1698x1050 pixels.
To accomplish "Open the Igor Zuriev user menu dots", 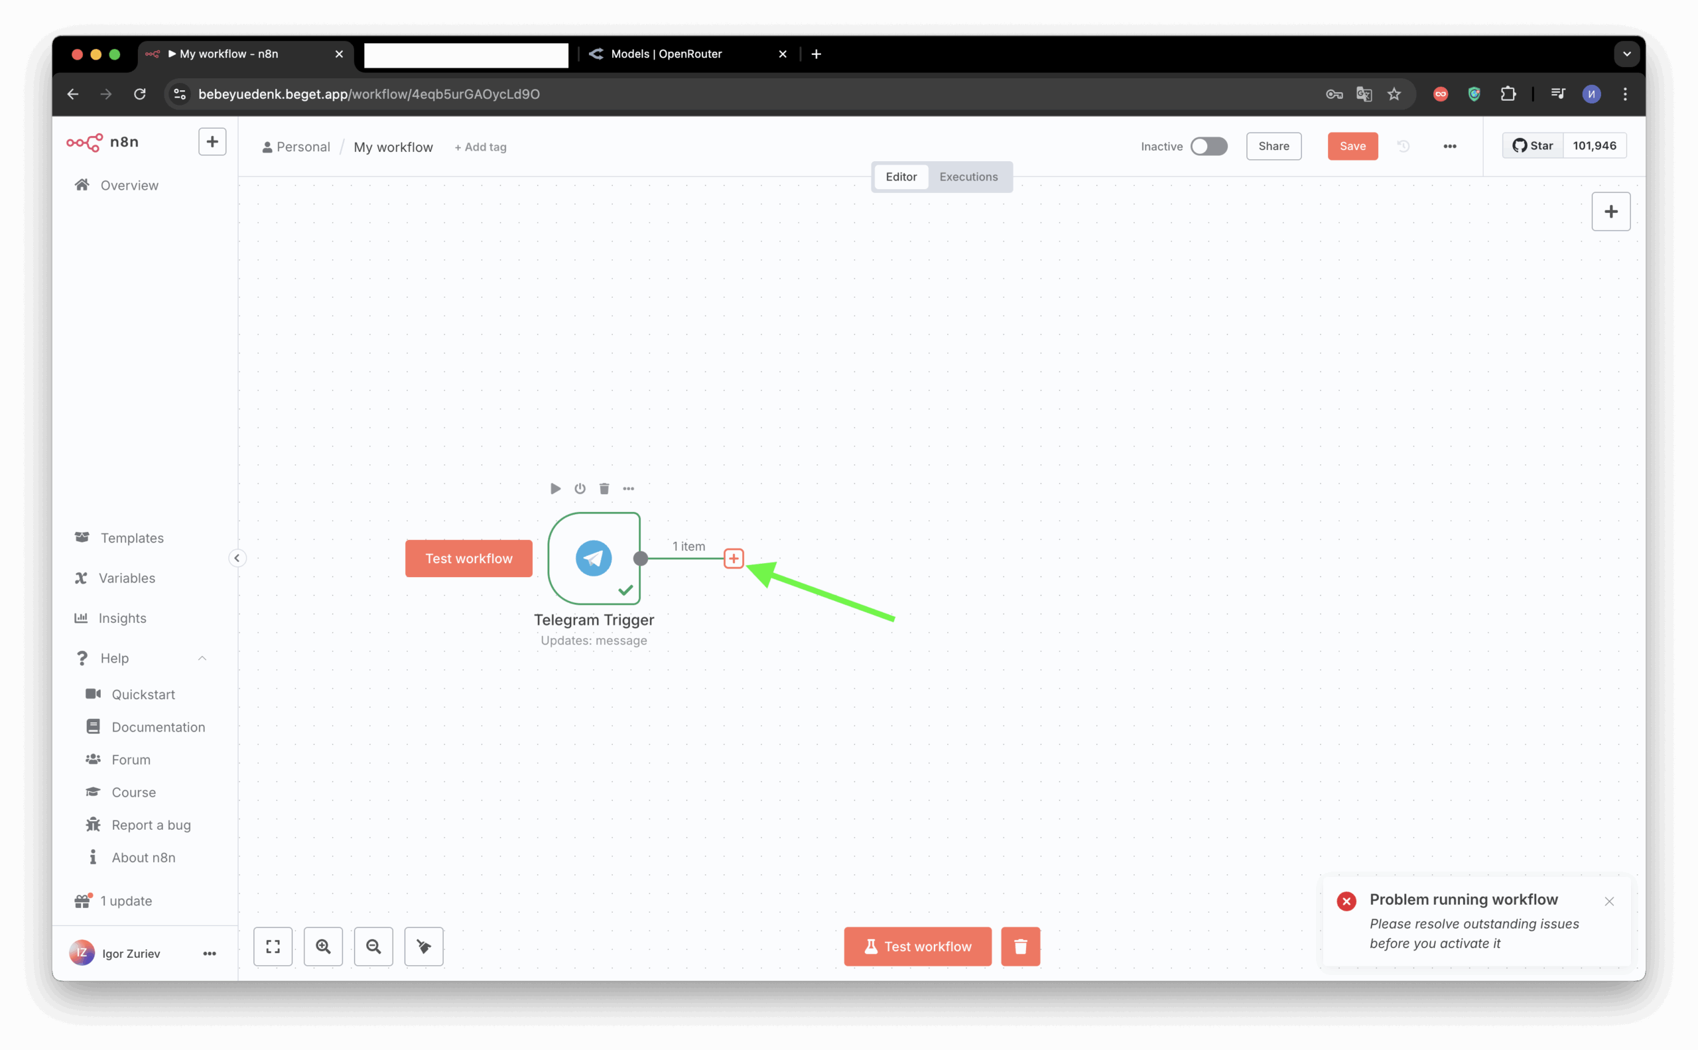I will [x=209, y=953].
